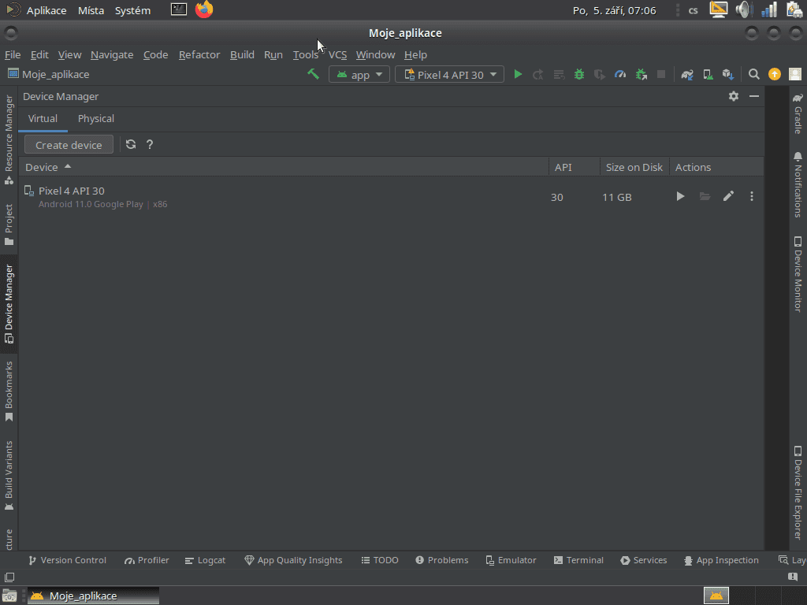Switch to the Physical tab
The height and width of the screenshot is (605, 807).
tap(96, 118)
